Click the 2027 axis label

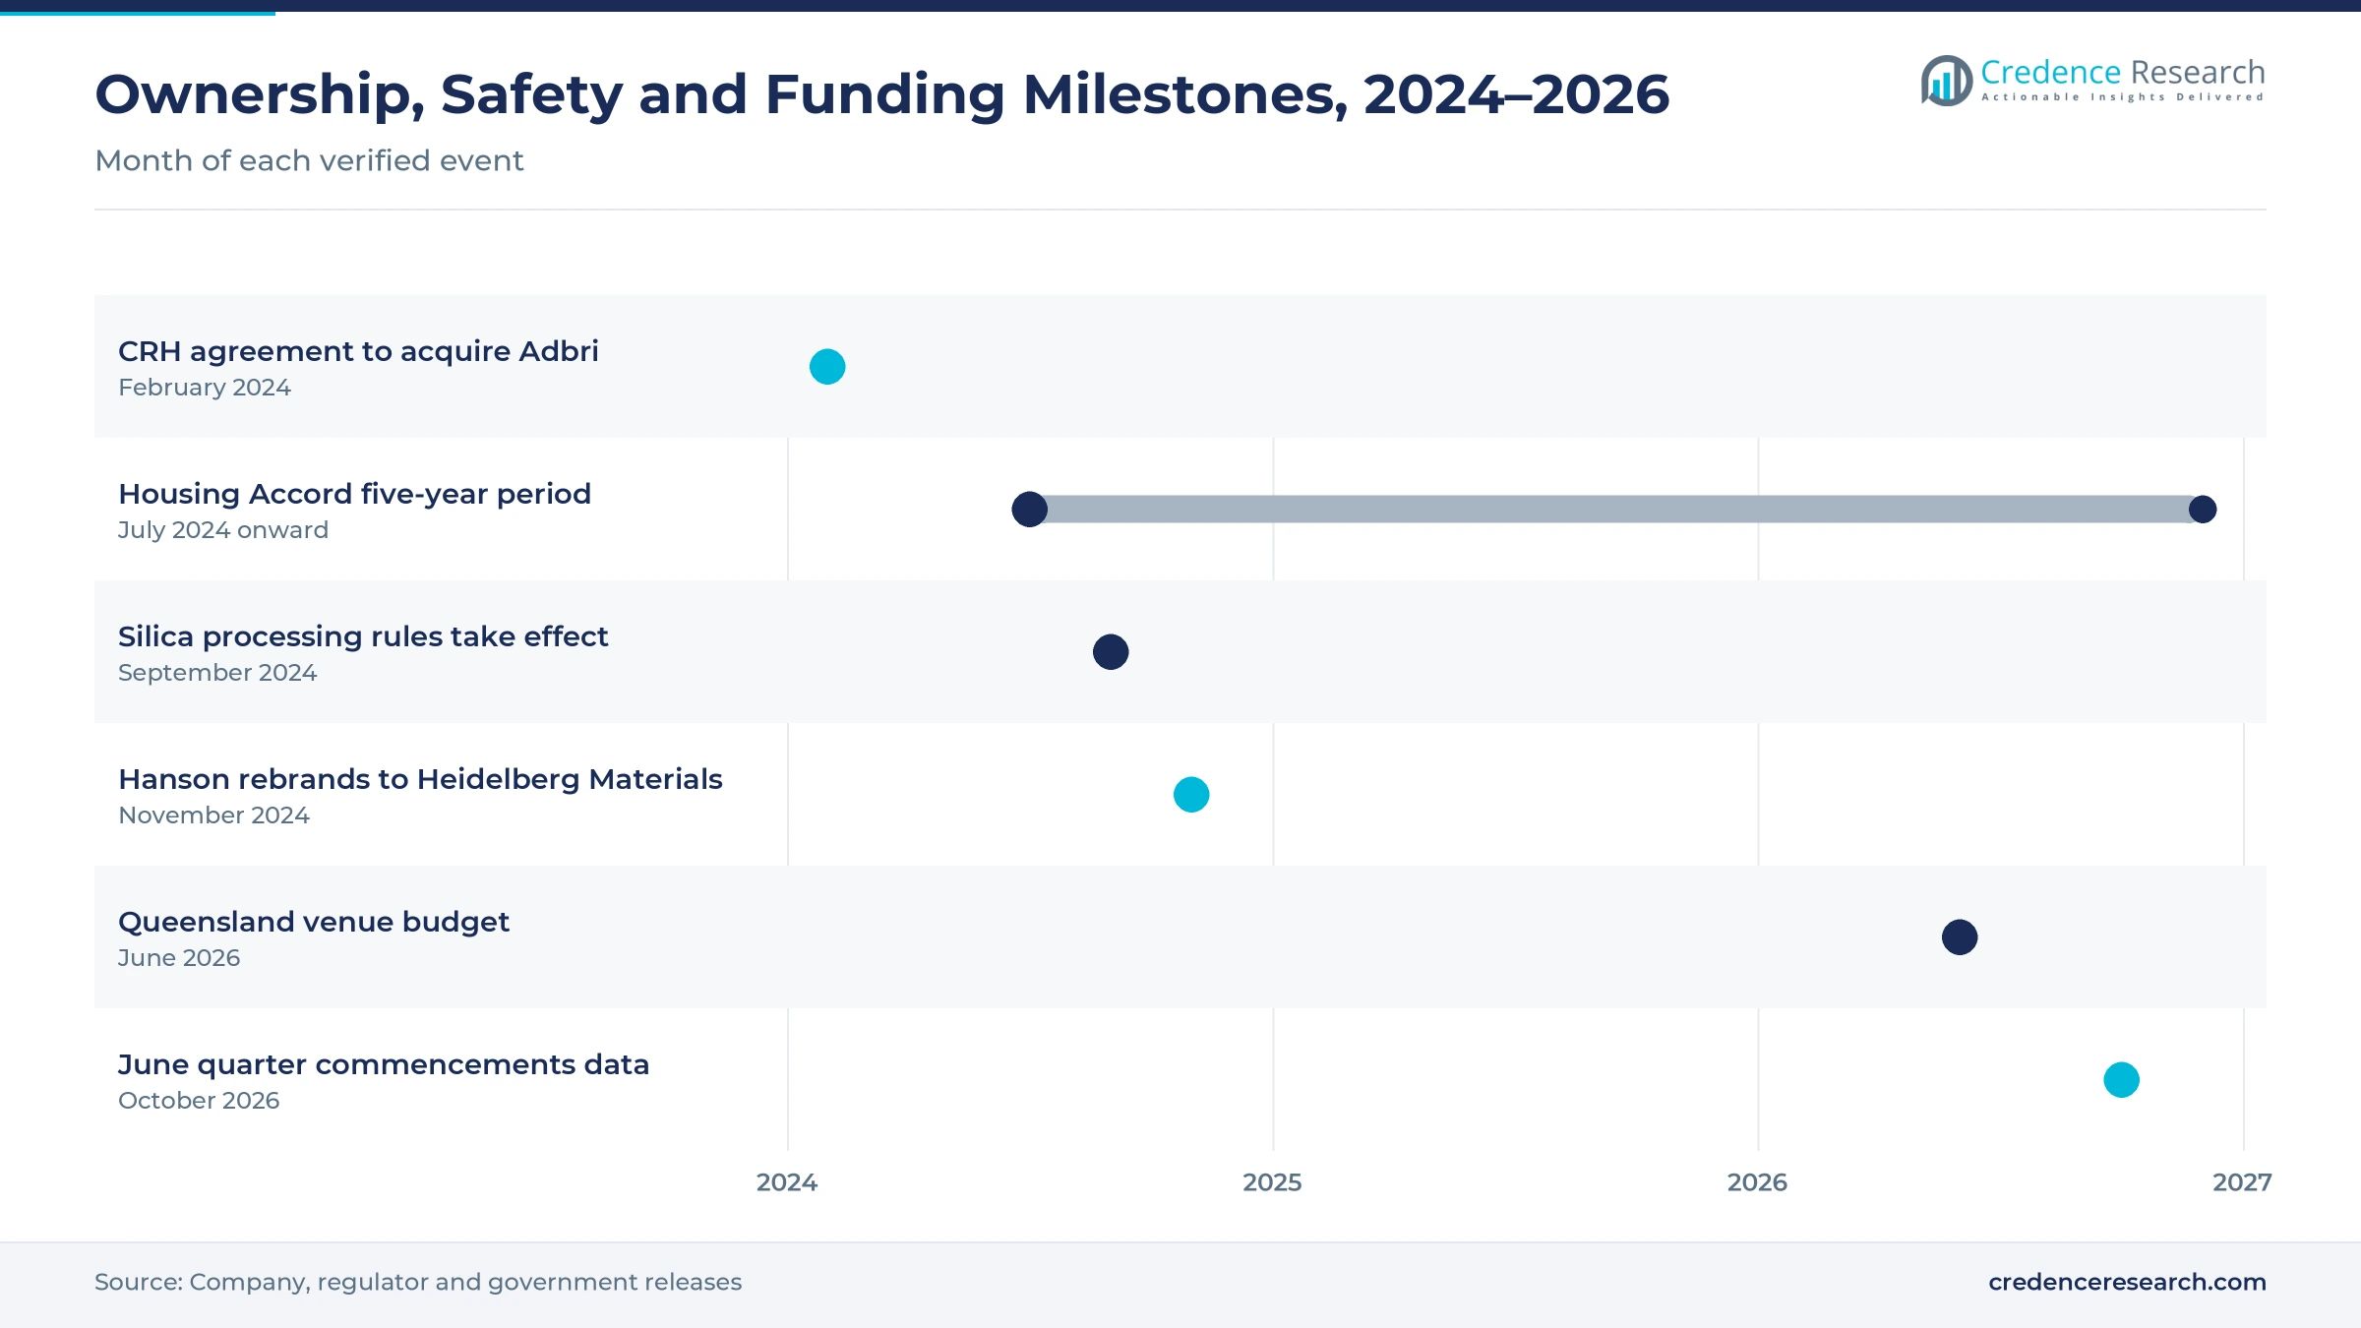point(2242,1182)
